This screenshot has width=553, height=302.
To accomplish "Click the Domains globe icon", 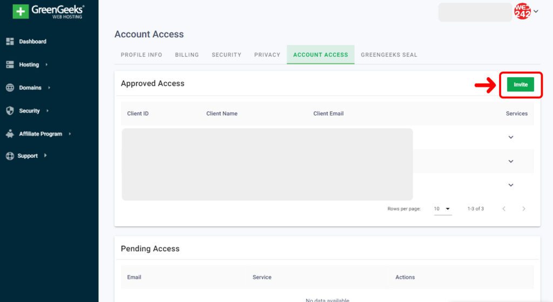I will point(10,88).
